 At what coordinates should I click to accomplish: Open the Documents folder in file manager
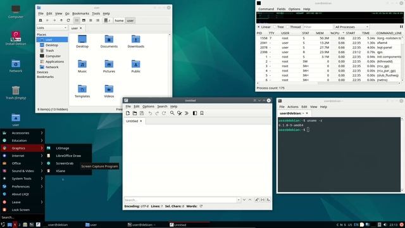[109, 42]
